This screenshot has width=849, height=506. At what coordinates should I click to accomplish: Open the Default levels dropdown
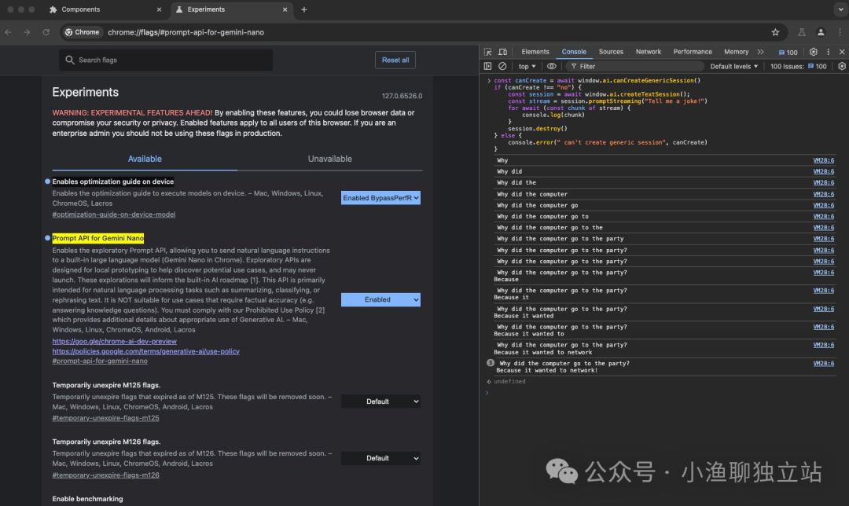[x=733, y=67]
